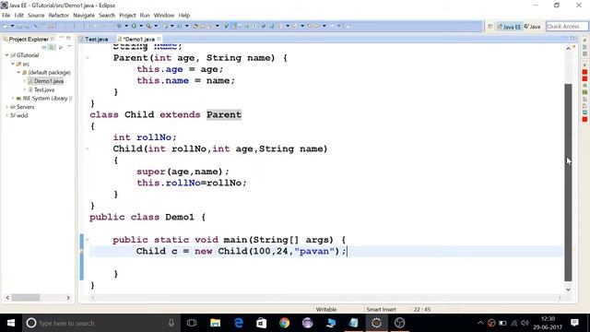
Task: Switch to the Java EE perspective
Action: coord(509,27)
